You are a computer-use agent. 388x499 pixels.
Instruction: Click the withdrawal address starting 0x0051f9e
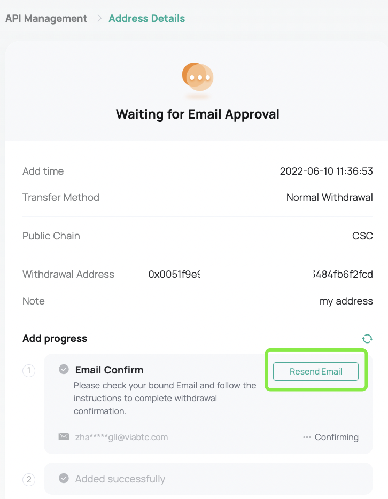174,275
